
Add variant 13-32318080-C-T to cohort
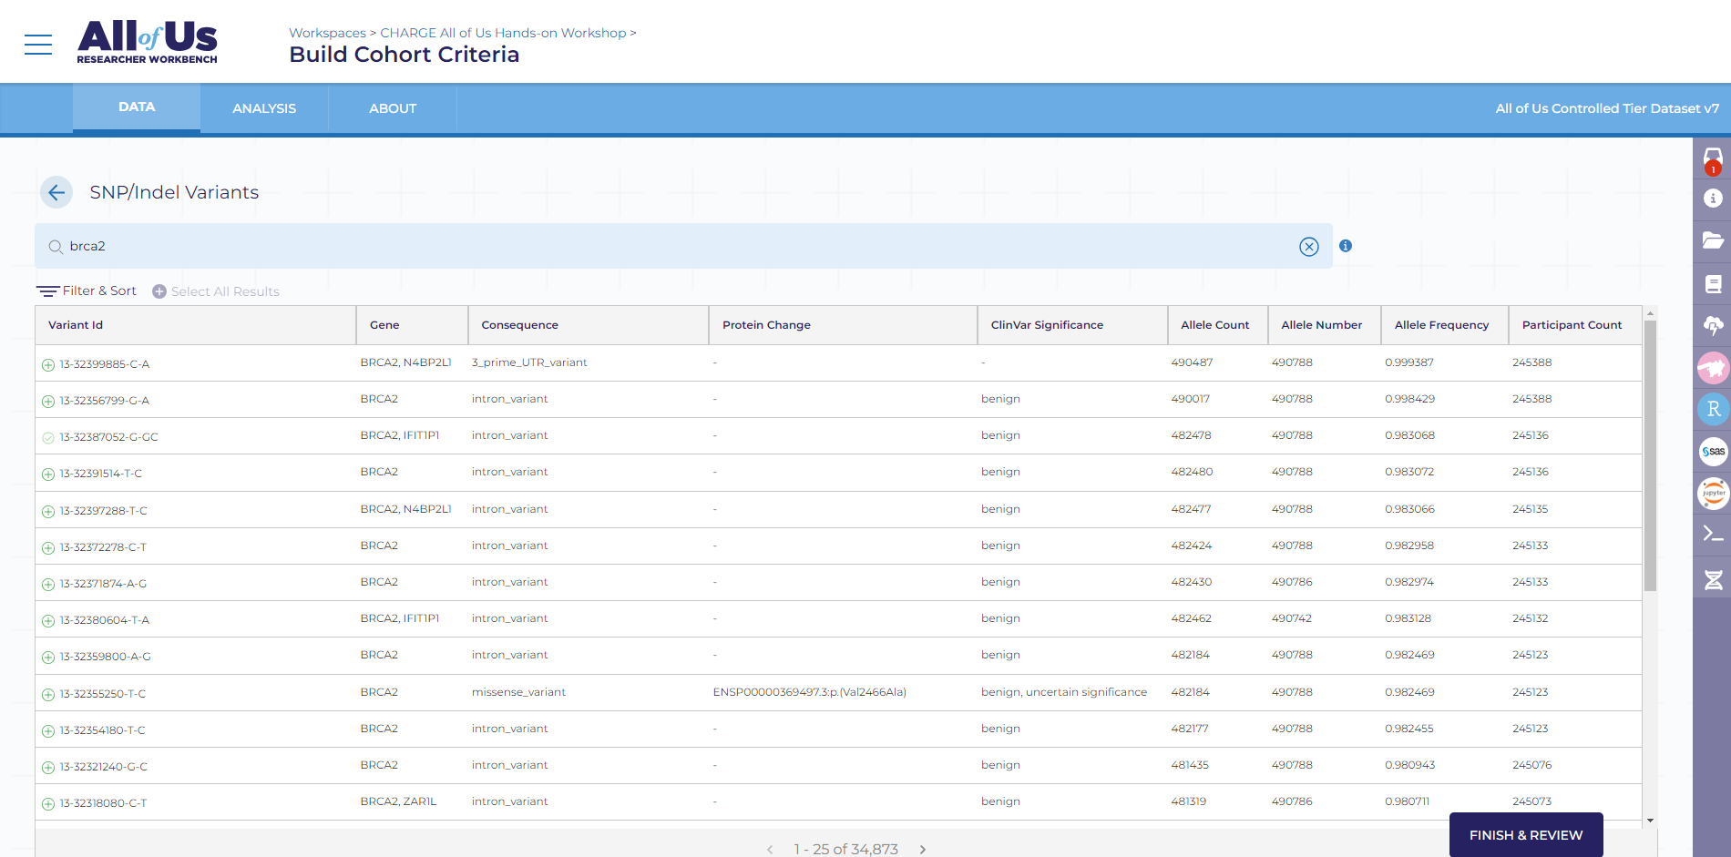tap(48, 803)
